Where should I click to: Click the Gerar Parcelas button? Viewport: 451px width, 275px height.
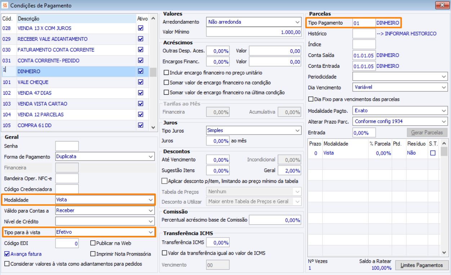(427, 132)
